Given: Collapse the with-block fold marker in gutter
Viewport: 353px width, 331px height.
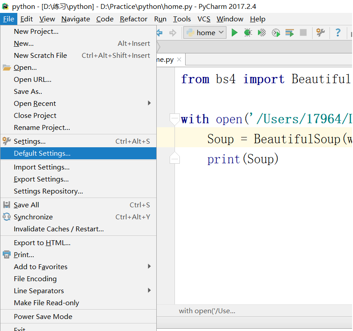Looking at the screenshot, I should point(175,119).
